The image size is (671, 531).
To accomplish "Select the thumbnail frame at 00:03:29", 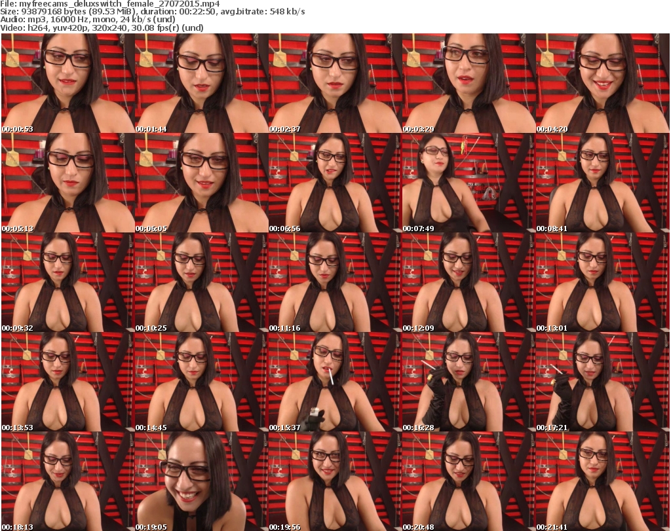I will point(469,83).
